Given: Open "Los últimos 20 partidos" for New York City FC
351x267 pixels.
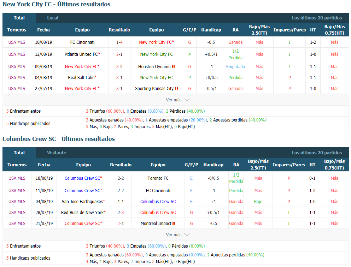Looking at the screenshot, I should pyautogui.click(x=317, y=18).
